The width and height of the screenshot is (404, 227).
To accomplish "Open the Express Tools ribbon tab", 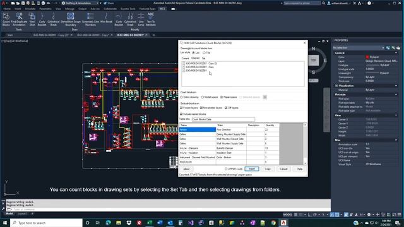I will pyautogui.click(x=128, y=9).
